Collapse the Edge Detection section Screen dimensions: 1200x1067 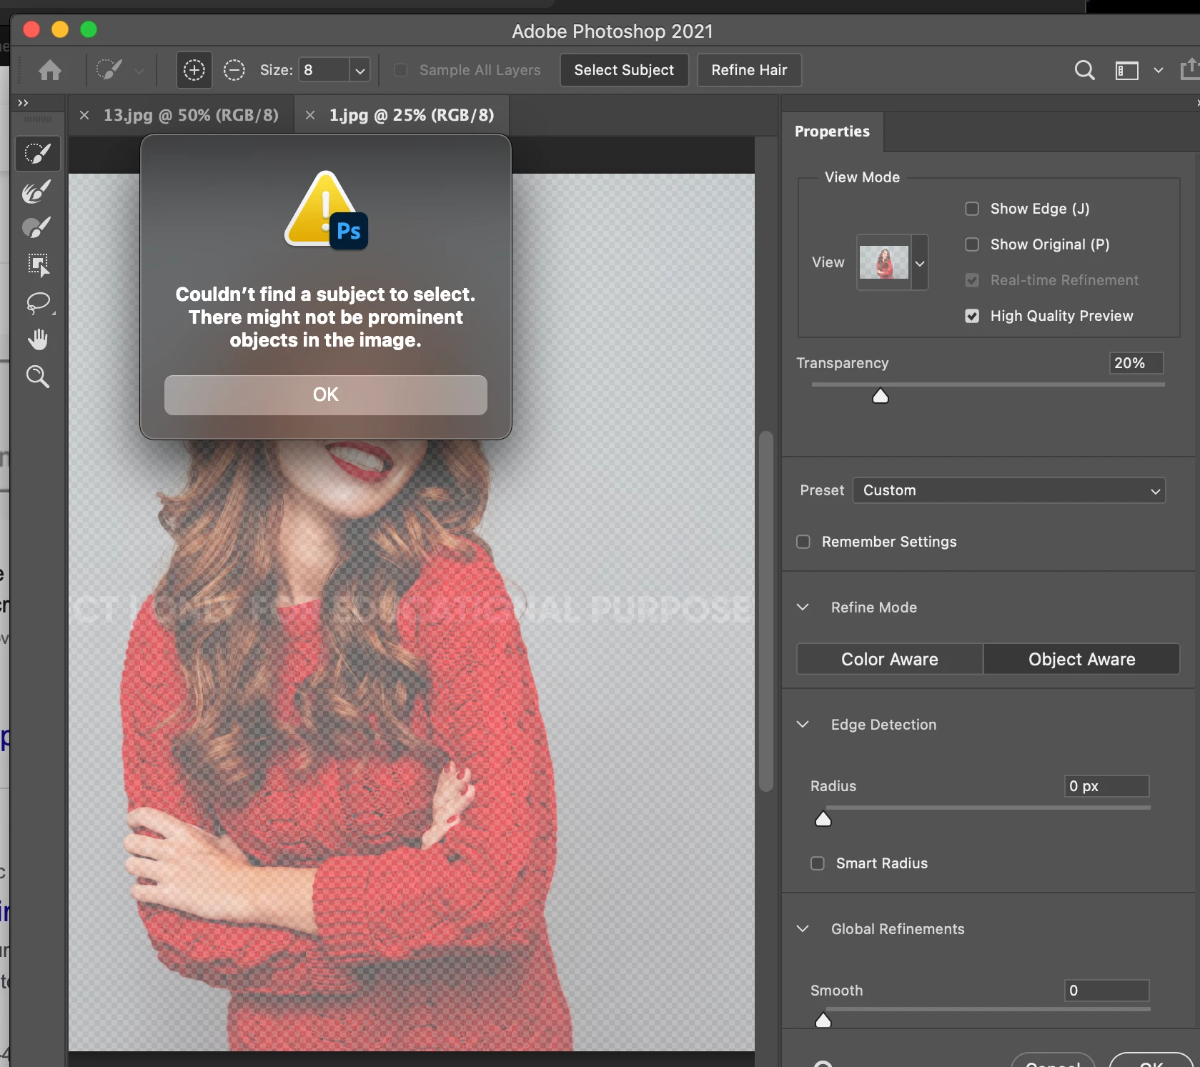(803, 725)
